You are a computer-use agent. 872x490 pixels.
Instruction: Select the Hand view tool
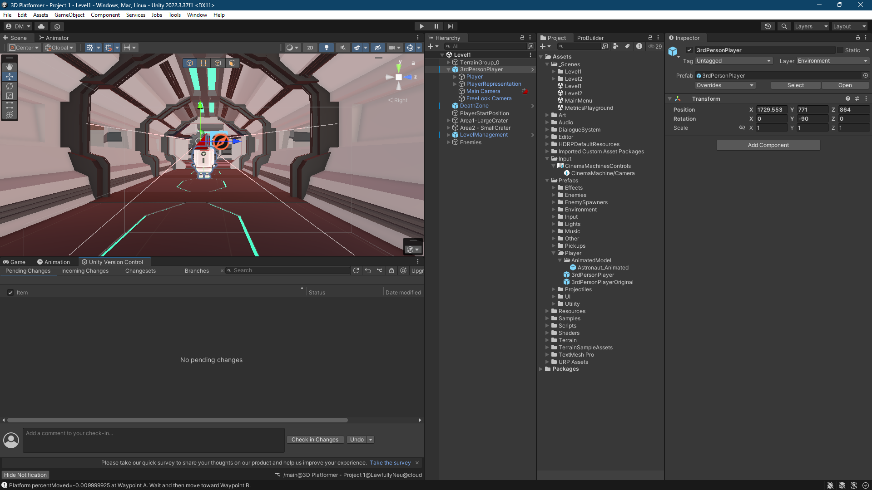(10, 67)
